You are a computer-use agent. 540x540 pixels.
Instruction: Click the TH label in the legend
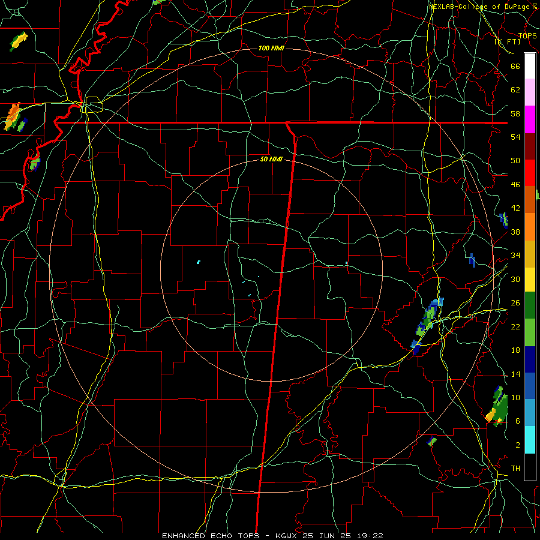pos(515,469)
